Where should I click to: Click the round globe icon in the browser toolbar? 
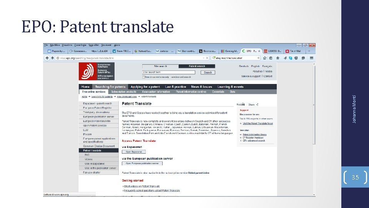coord(296,58)
